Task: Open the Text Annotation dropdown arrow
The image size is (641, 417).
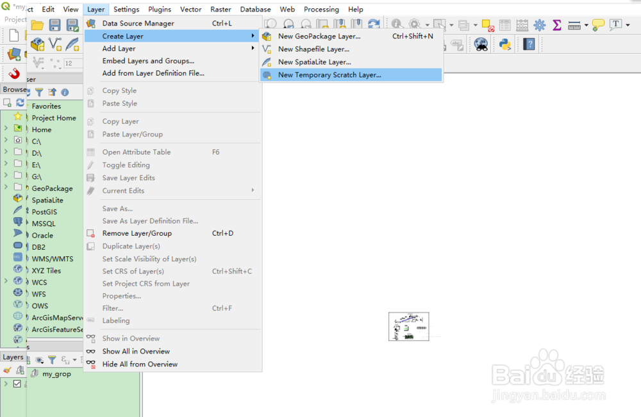Action: pos(628,26)
